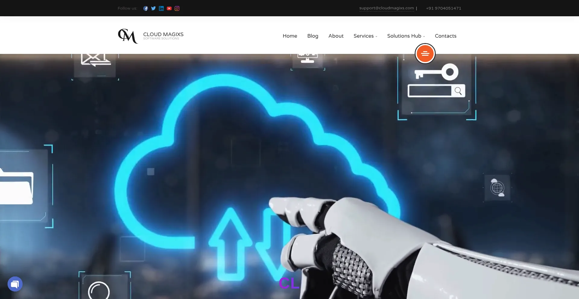Open the Blog page from navigation

coord(313,36)
